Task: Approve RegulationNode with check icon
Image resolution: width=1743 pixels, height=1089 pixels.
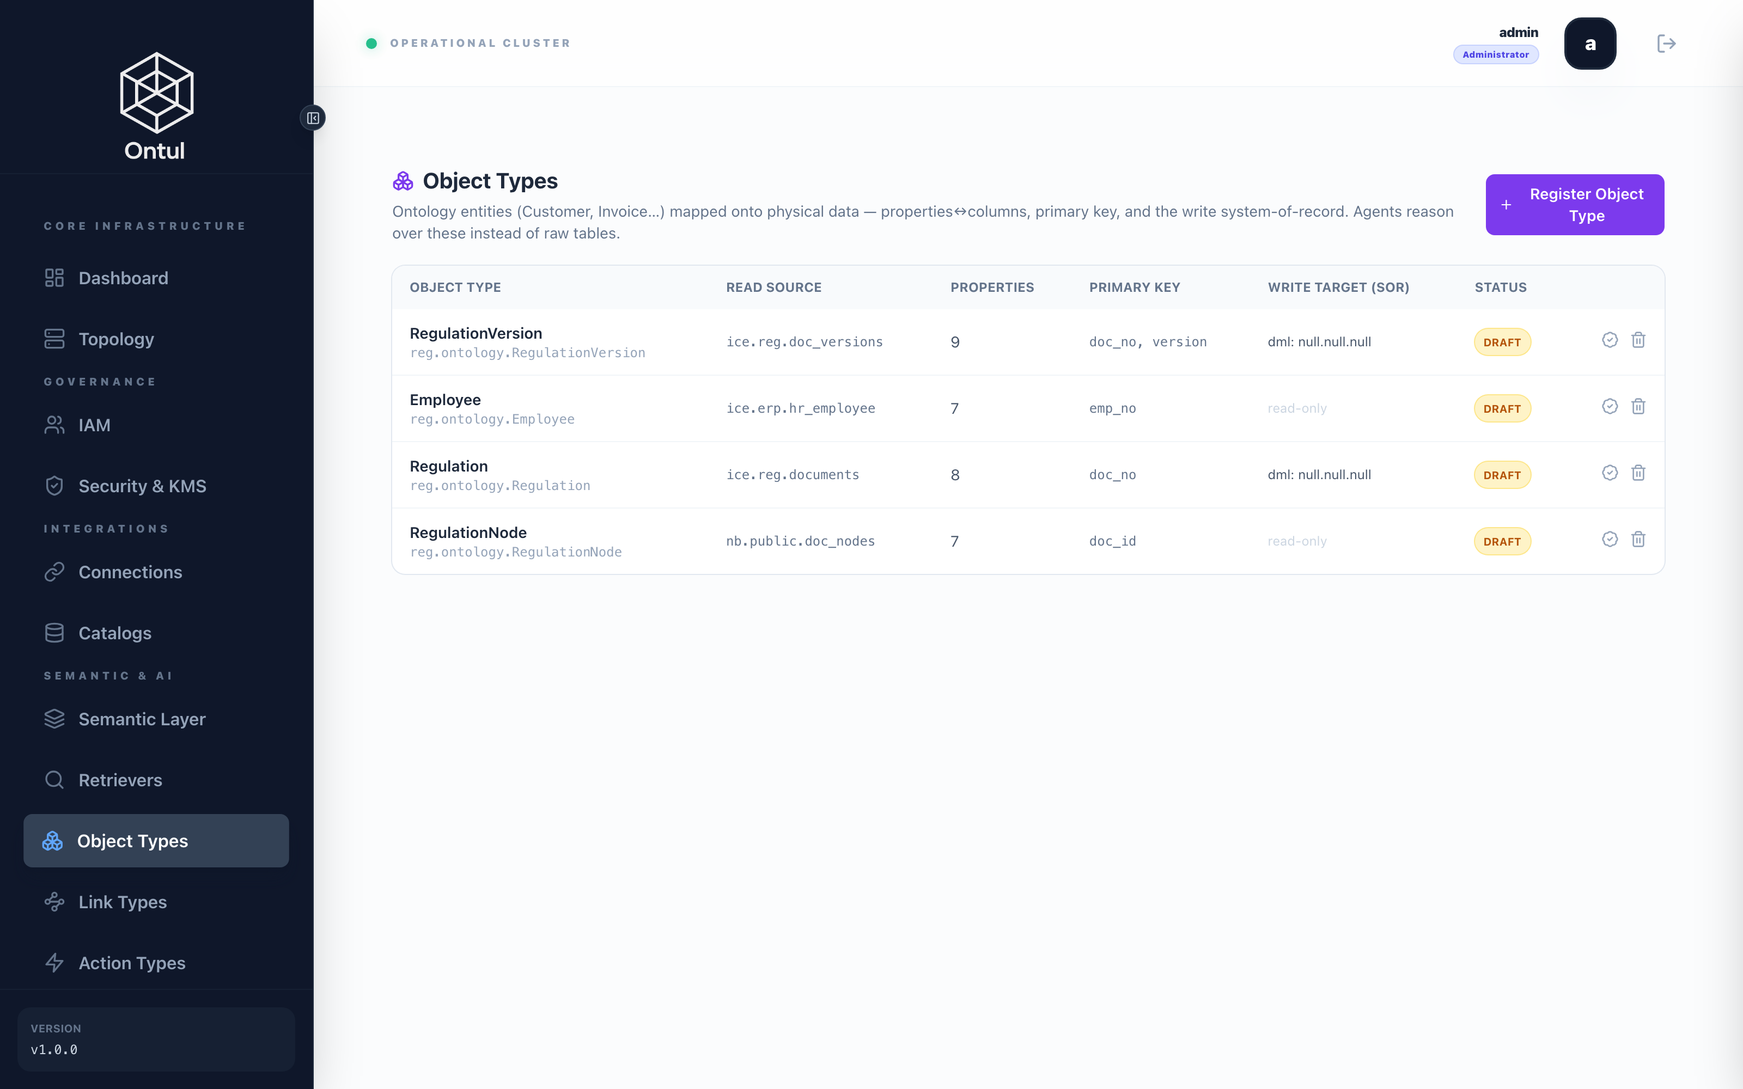Action: click(x=1610, y=540)
